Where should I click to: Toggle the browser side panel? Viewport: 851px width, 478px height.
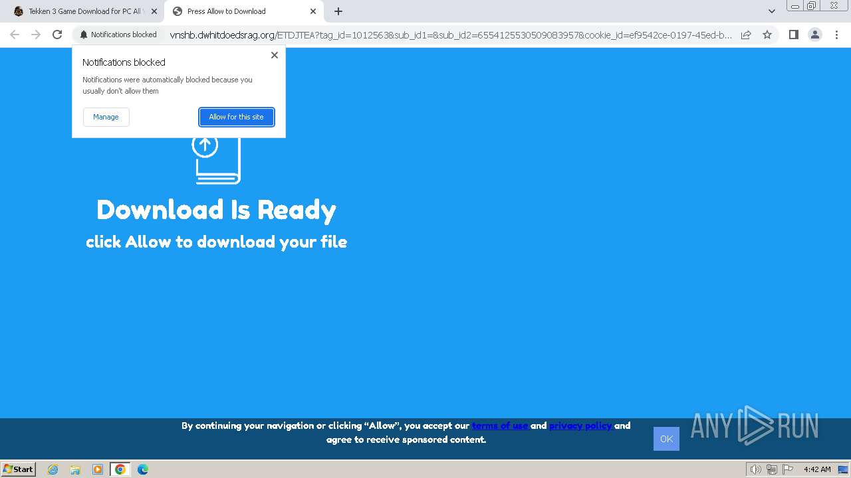click(793, 35)
